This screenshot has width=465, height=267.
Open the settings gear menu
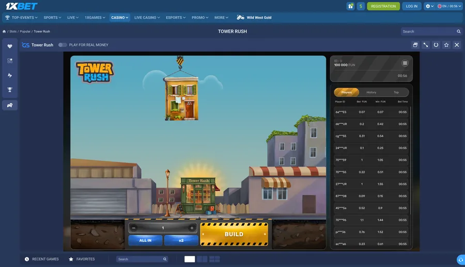tap(429, 6)
